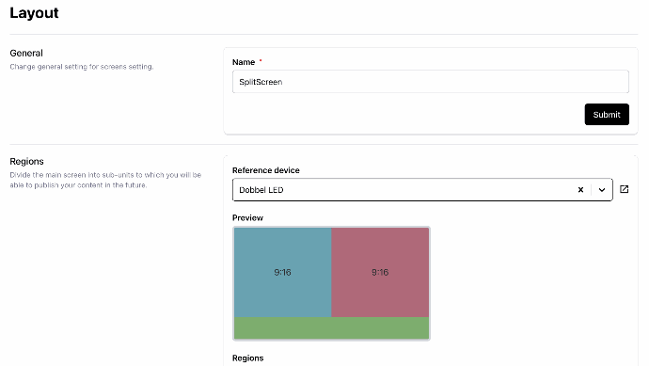
Task: Click the General settings description text
Action: [x=82, y=67]
